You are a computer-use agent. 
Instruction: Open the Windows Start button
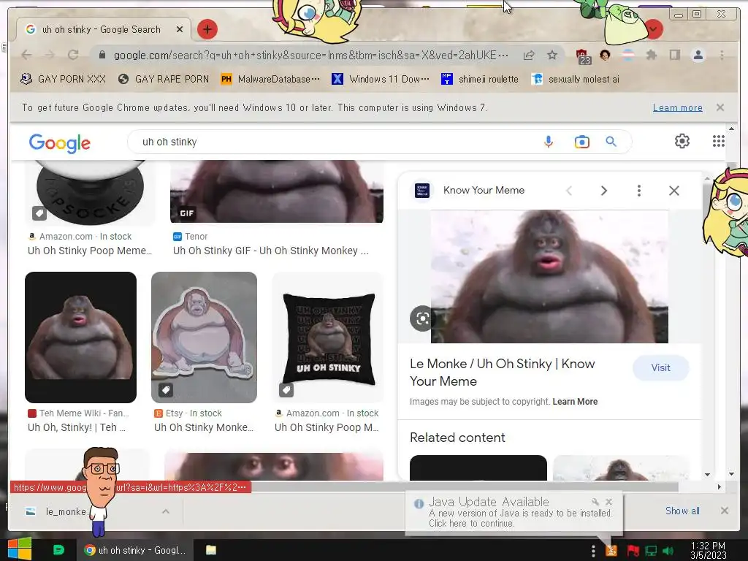20,549
